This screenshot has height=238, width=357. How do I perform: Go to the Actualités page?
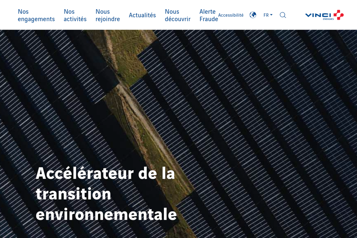[x=142, y=15]
